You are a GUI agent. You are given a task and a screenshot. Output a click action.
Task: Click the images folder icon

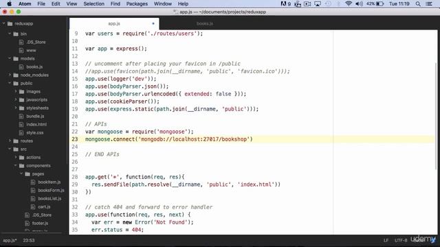click(x=21, y=91)
